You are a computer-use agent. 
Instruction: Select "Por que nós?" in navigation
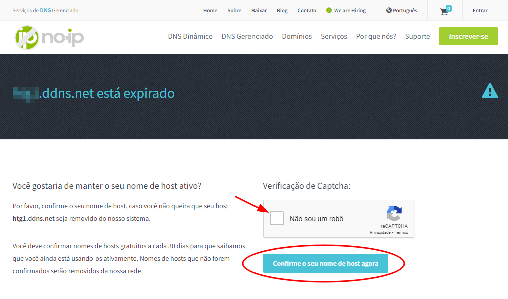coord(376,36)
